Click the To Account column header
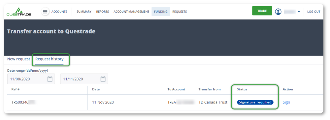330x120 pixels. point(176,89)
